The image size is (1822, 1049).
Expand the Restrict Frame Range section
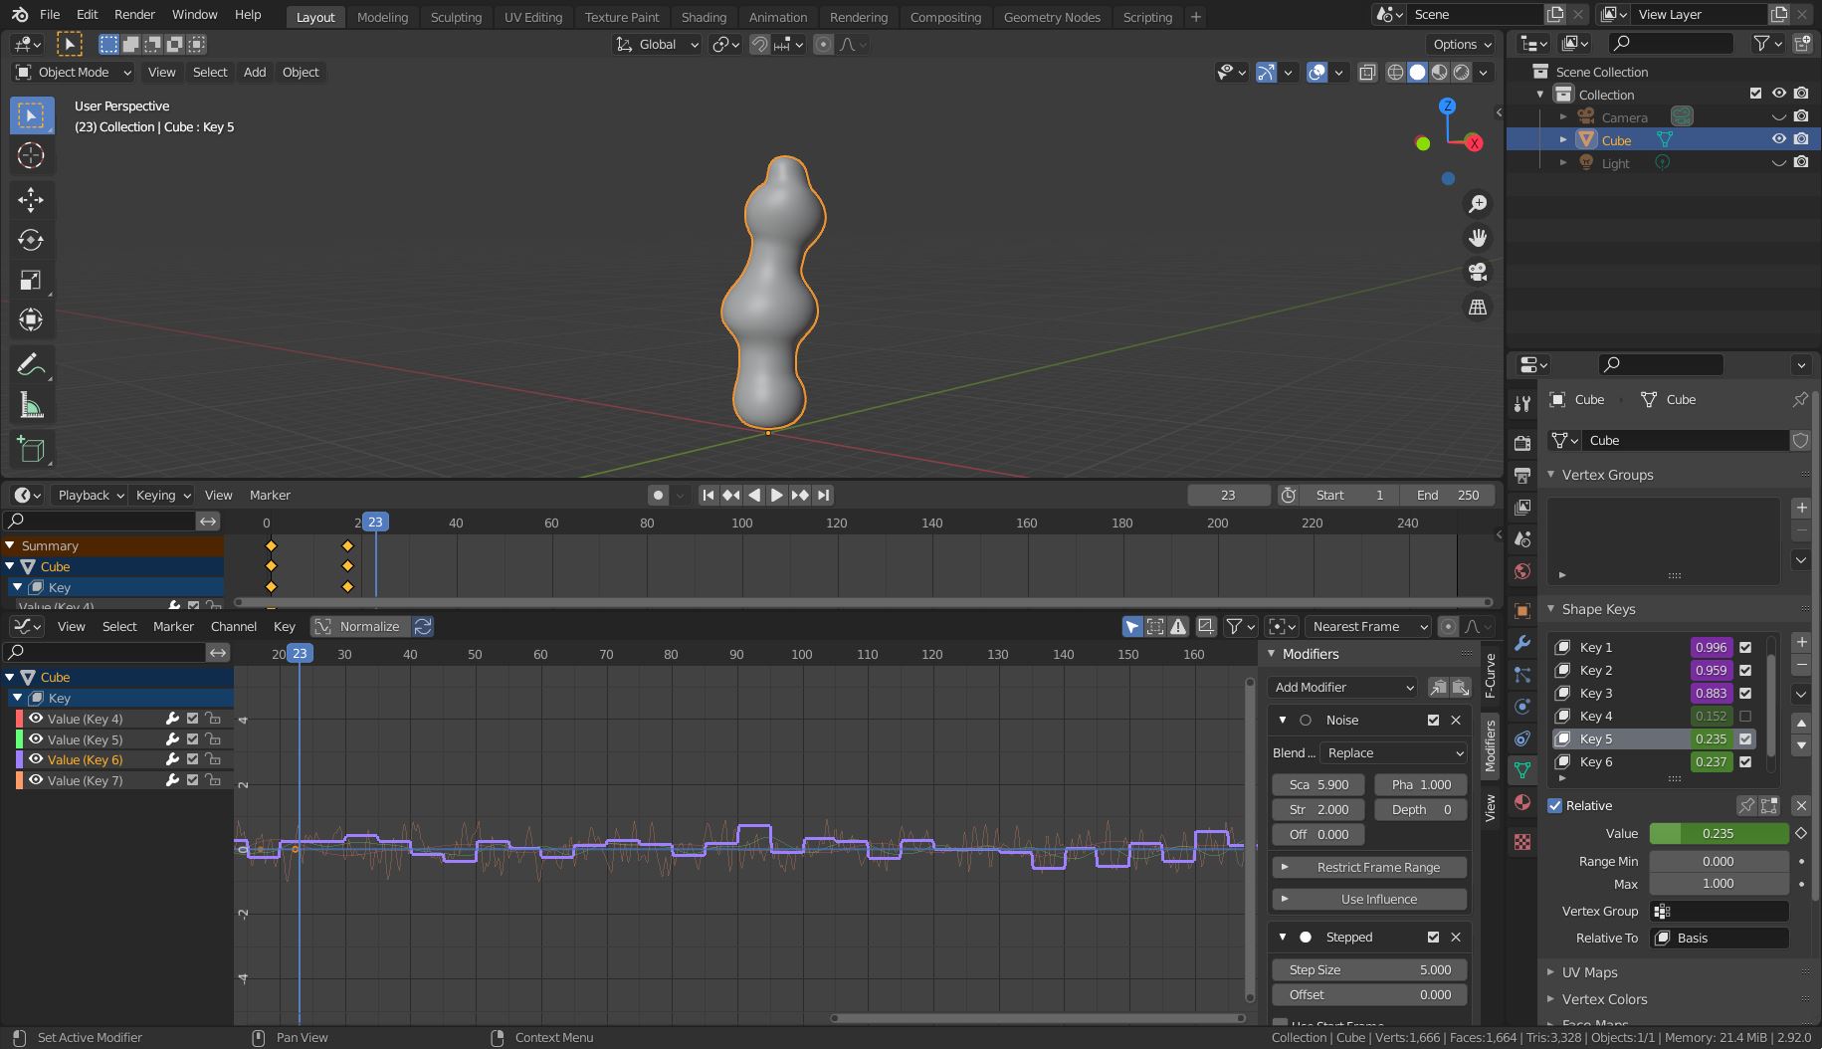pos(1369,867)
